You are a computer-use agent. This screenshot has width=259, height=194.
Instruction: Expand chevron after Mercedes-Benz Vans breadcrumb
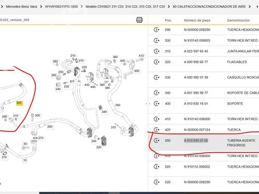point(41,7)
